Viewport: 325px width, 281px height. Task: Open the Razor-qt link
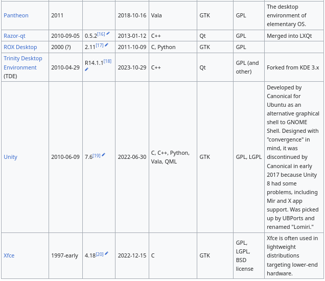pos(14,36)
